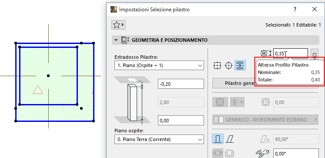
Task: Click the wall cutting column icon
Action: [218, 154]
